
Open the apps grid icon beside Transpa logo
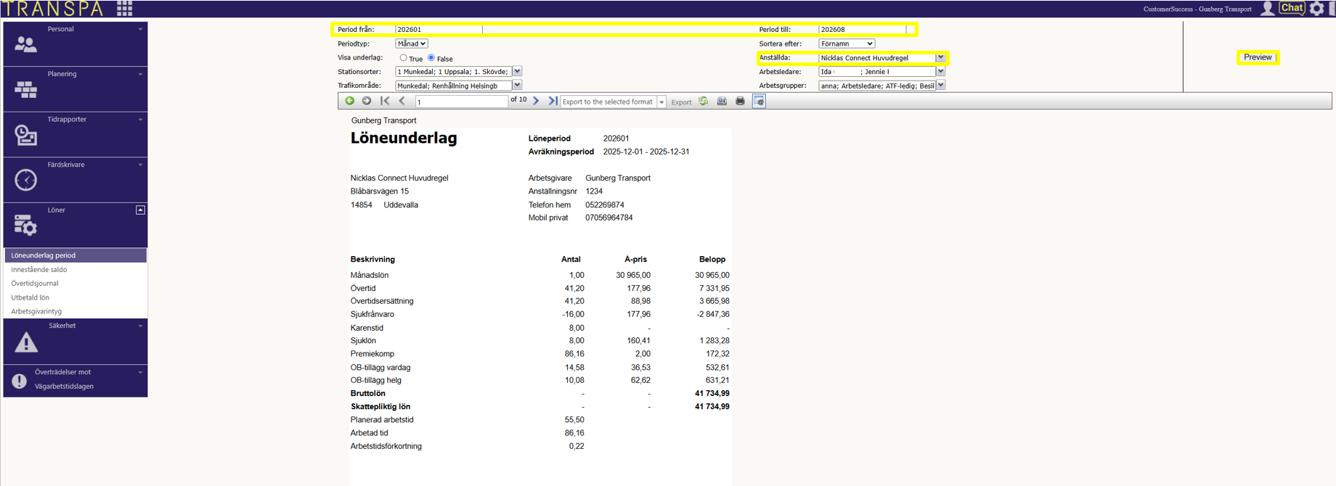pyautogui.click(x=124, y=9)
